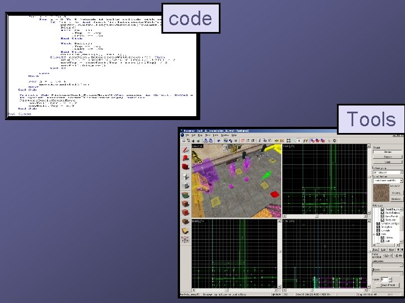Viewport: 405px width, 303px height.
Task: Click the Create Prefab button
Action: (x=388, y=285)
